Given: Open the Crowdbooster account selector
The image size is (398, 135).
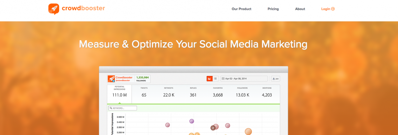Looking at the screenshot, I should point(129,79).
